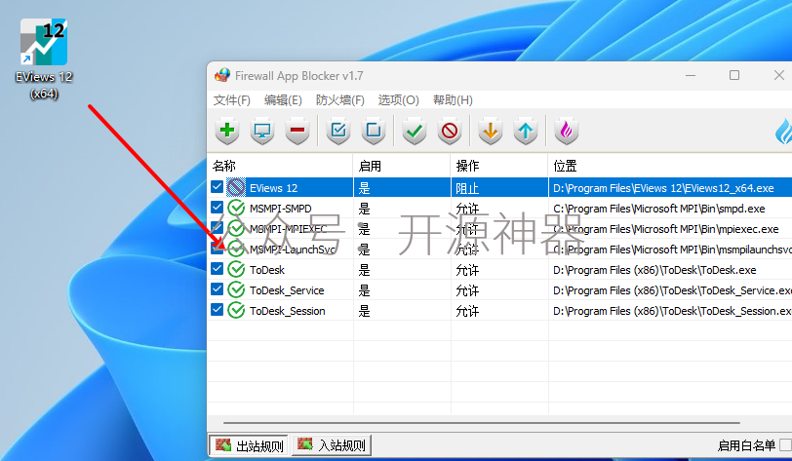This screenshot has height=461, width=792.
Task: Sort by the 位置 column header
Action: tap(670, 166)
